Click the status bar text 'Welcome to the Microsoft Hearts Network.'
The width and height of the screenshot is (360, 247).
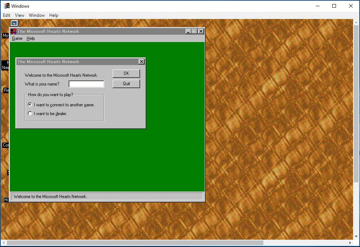coord(50,197)
